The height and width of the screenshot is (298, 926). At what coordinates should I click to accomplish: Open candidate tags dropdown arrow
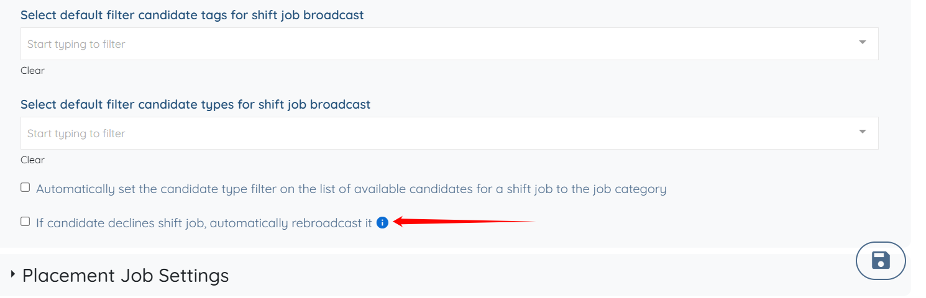click(862, 43)
